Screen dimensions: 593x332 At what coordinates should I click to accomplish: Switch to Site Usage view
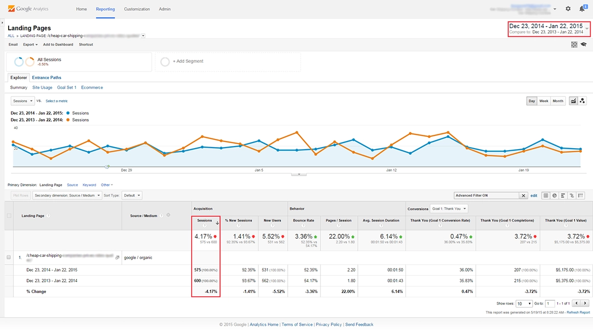pyautogui.click(x=42, y=87)
